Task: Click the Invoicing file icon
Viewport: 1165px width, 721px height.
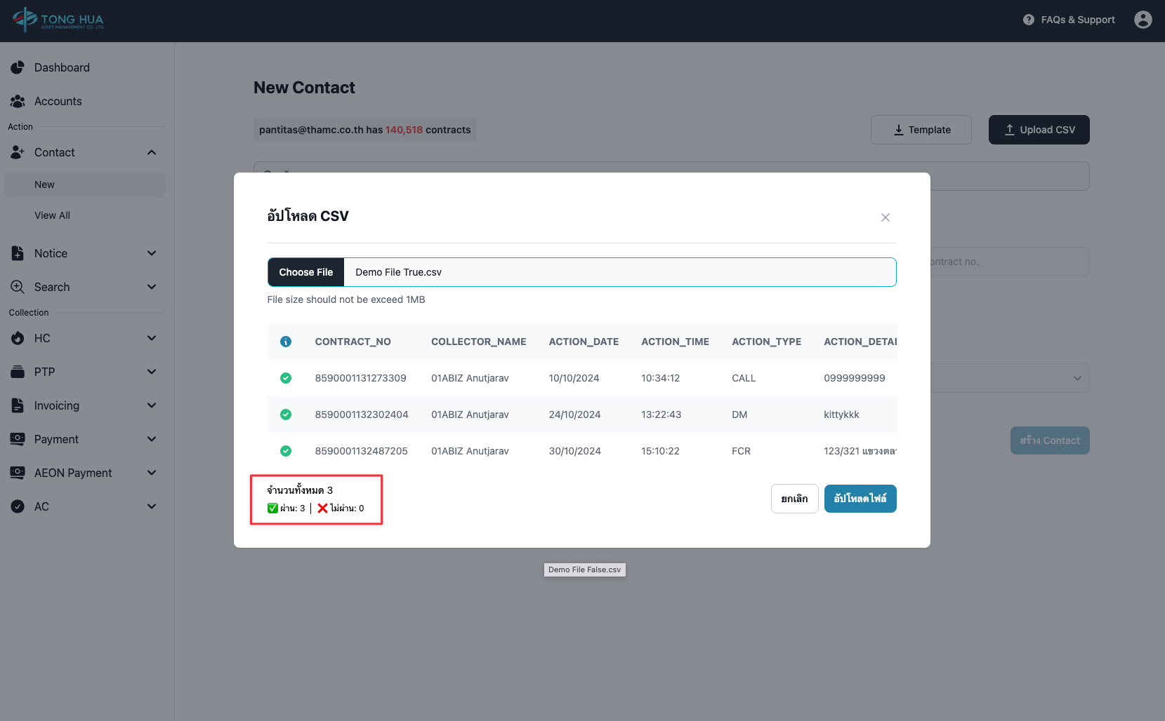Action: click(x=18, y=405)
